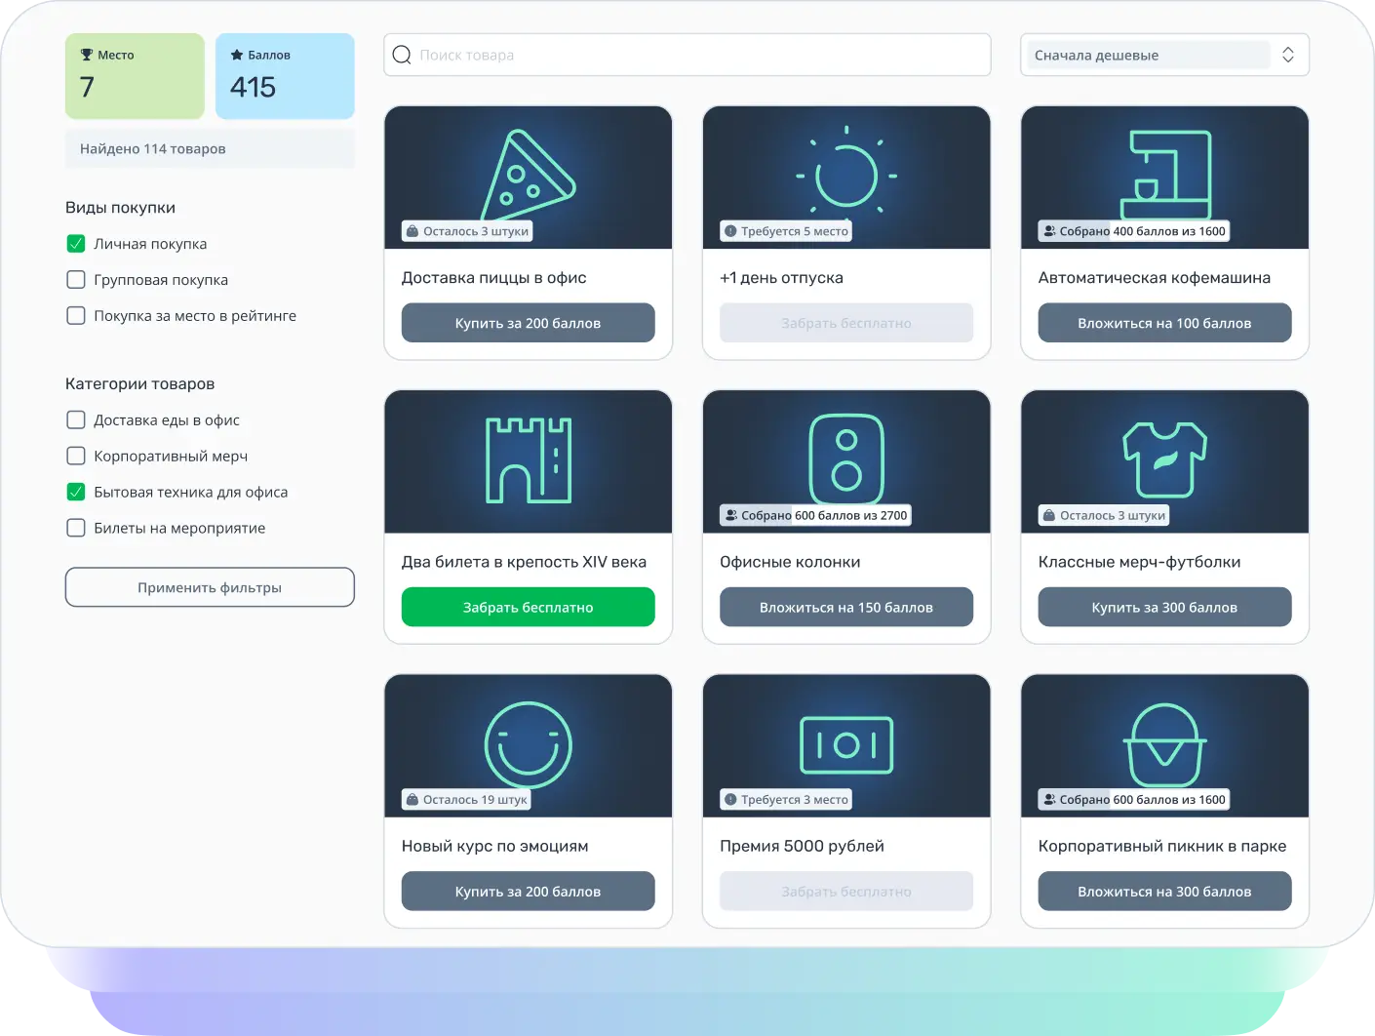The image size is (1375, 1036).
Task: Tick the Доставка еды в офис category
Action: [x=76, y=420]
